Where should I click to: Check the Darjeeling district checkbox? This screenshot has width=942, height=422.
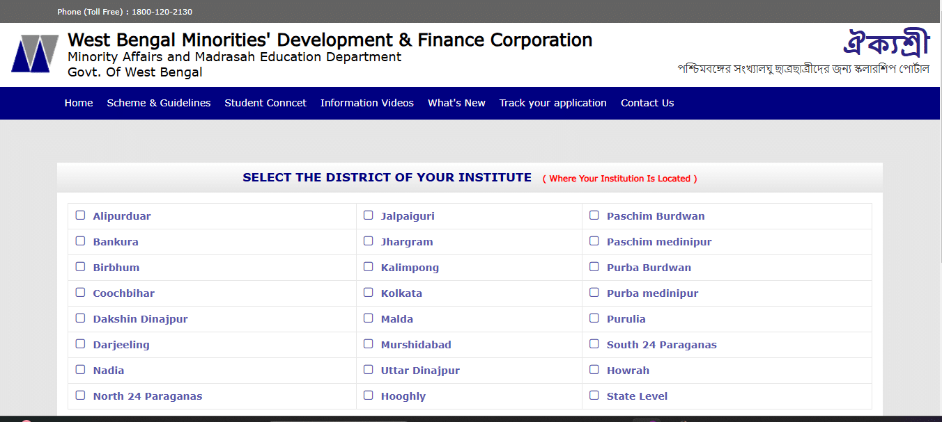(80, 343)
